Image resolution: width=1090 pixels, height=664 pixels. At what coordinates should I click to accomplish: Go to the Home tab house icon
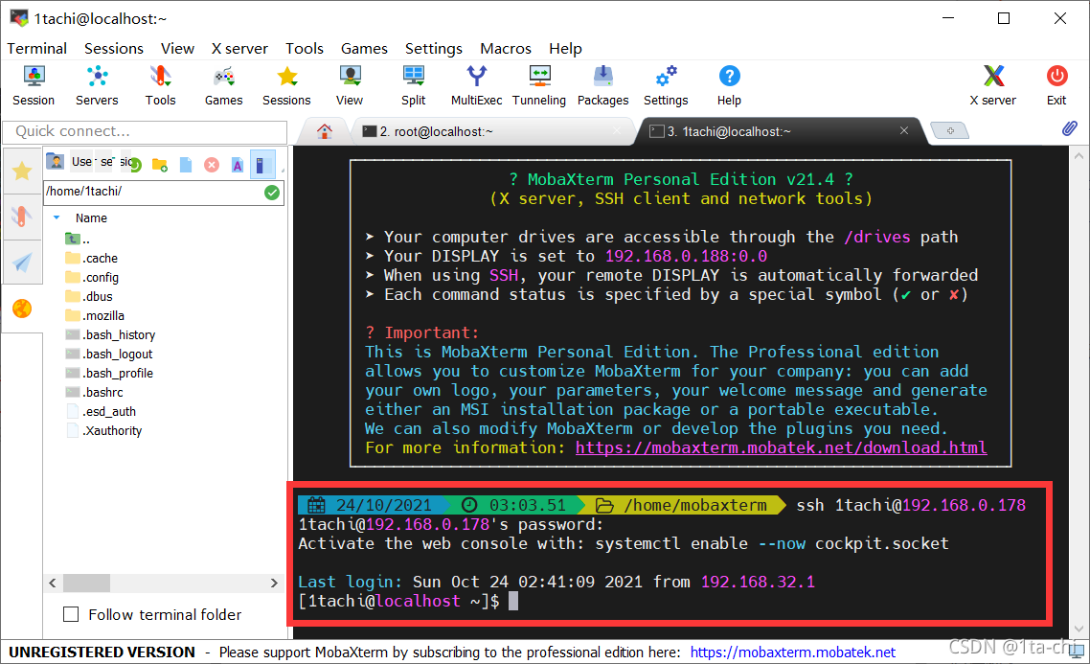pyautogui.click(x=325, y=130)
